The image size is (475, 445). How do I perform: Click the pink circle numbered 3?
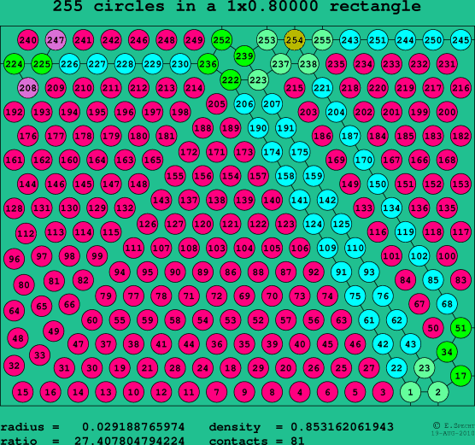(x=383, y=392)
